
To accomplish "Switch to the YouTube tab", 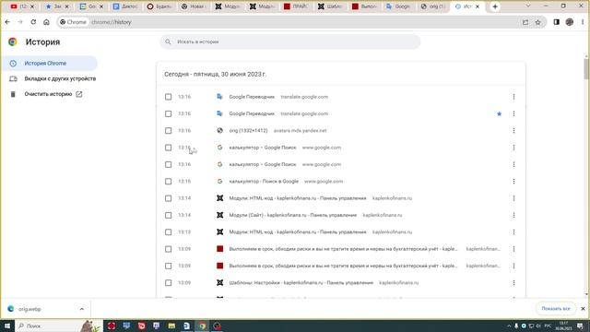I will pyautogui.click(x=22, y=6).
